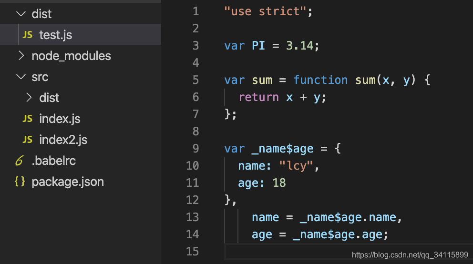The image size is (473, 264).
Task: Click the value 3.14 on line 3
Action: [x=299, y=45]
